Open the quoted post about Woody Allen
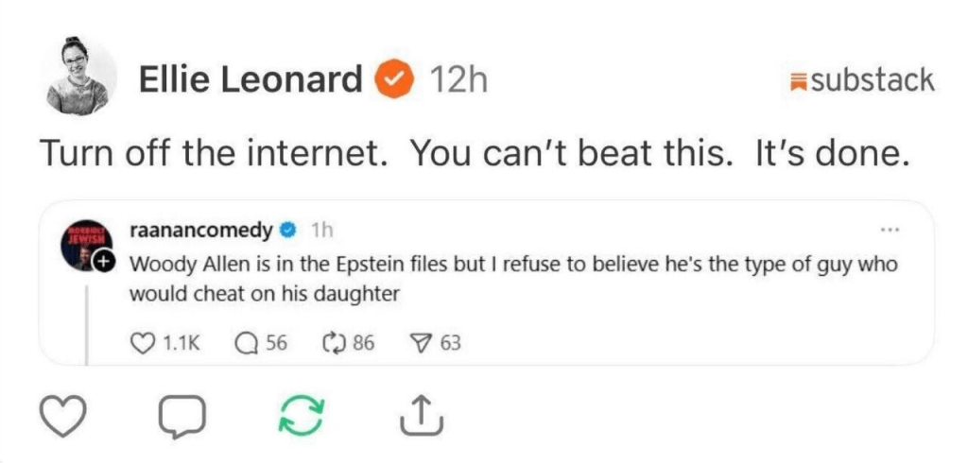This screenshot has height=463, width=968. click(x=510, y=279)
